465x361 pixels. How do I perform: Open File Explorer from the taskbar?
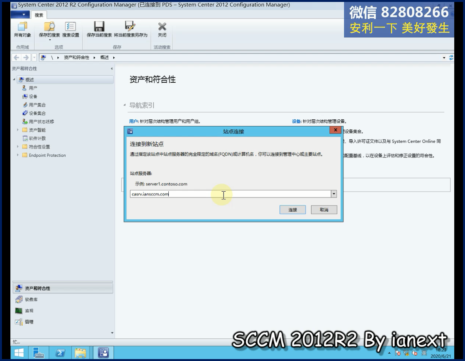pyautogui.click(x=81, y=353)
